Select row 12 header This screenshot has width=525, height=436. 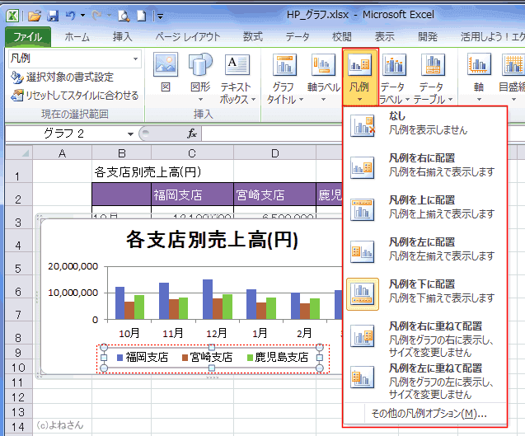pos(19,397)
